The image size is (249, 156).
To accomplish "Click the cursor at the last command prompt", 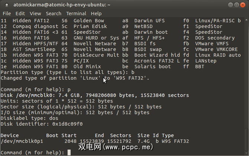I will tap(69, 153).
